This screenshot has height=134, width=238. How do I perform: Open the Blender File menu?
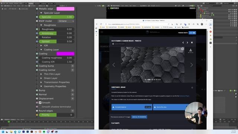click(x=4, y=3)
